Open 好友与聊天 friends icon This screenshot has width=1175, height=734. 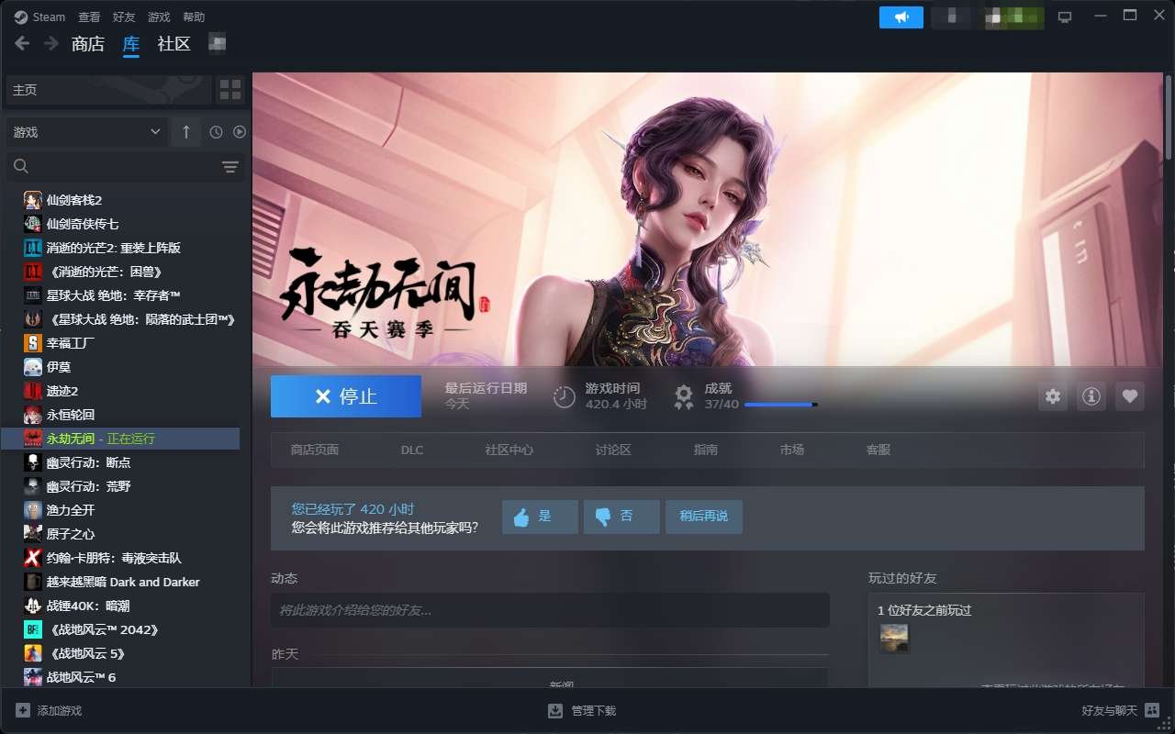[1151, 710]
